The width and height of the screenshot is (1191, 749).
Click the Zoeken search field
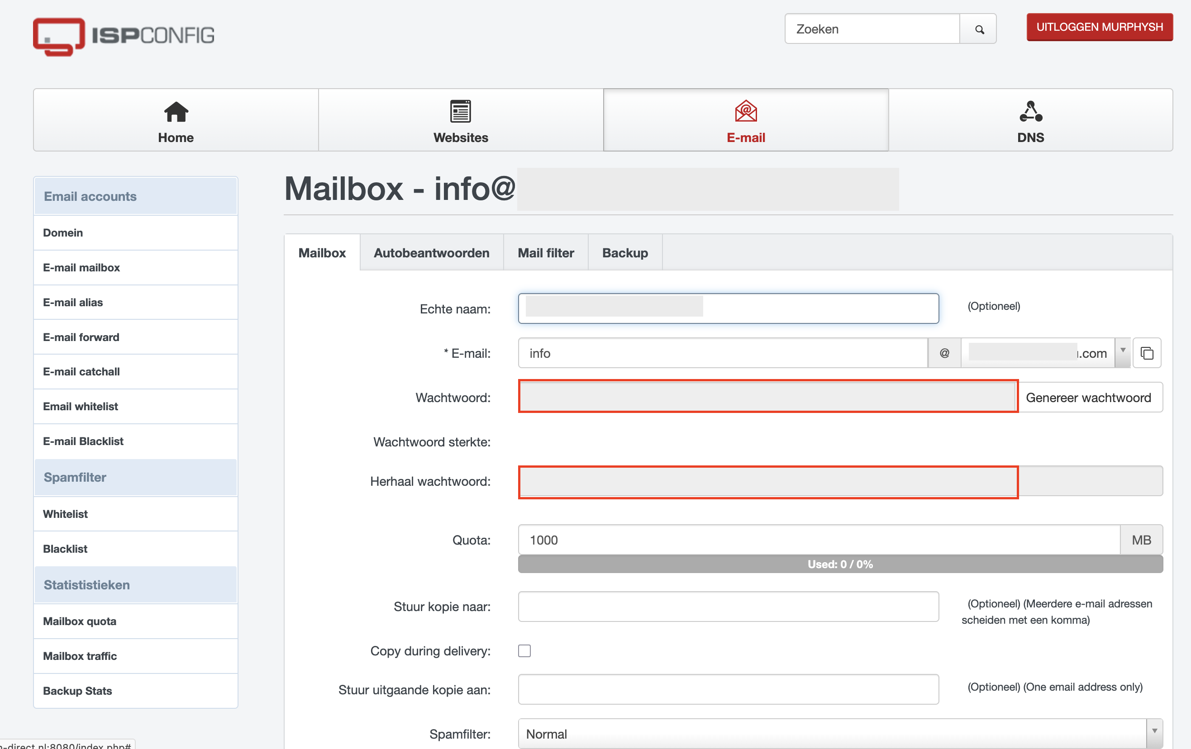[x=872, y=29]
